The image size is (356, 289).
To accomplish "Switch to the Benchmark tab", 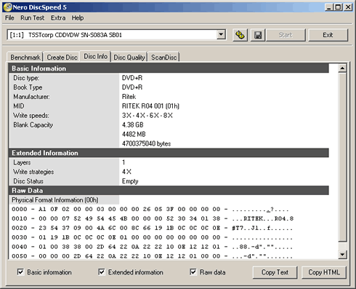I will [x=25, y=58].
